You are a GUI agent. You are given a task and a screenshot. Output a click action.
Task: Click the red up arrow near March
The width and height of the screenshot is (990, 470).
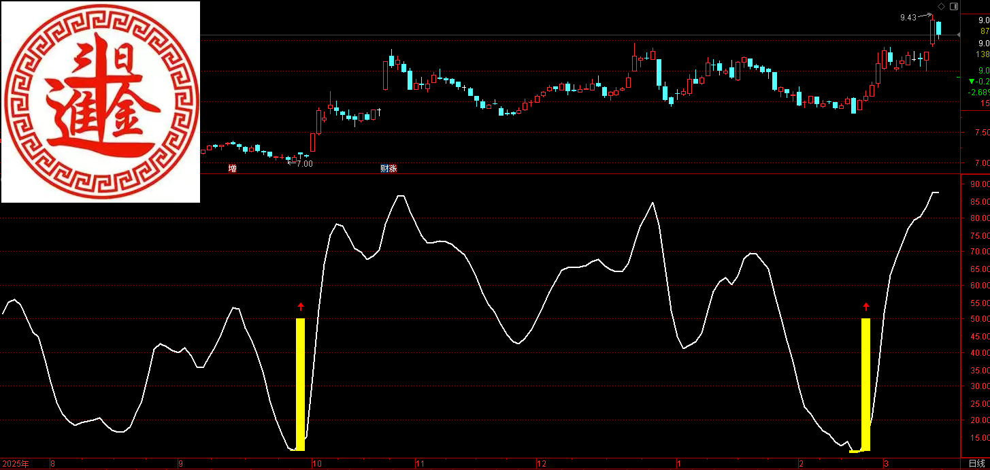pos(866,307)
